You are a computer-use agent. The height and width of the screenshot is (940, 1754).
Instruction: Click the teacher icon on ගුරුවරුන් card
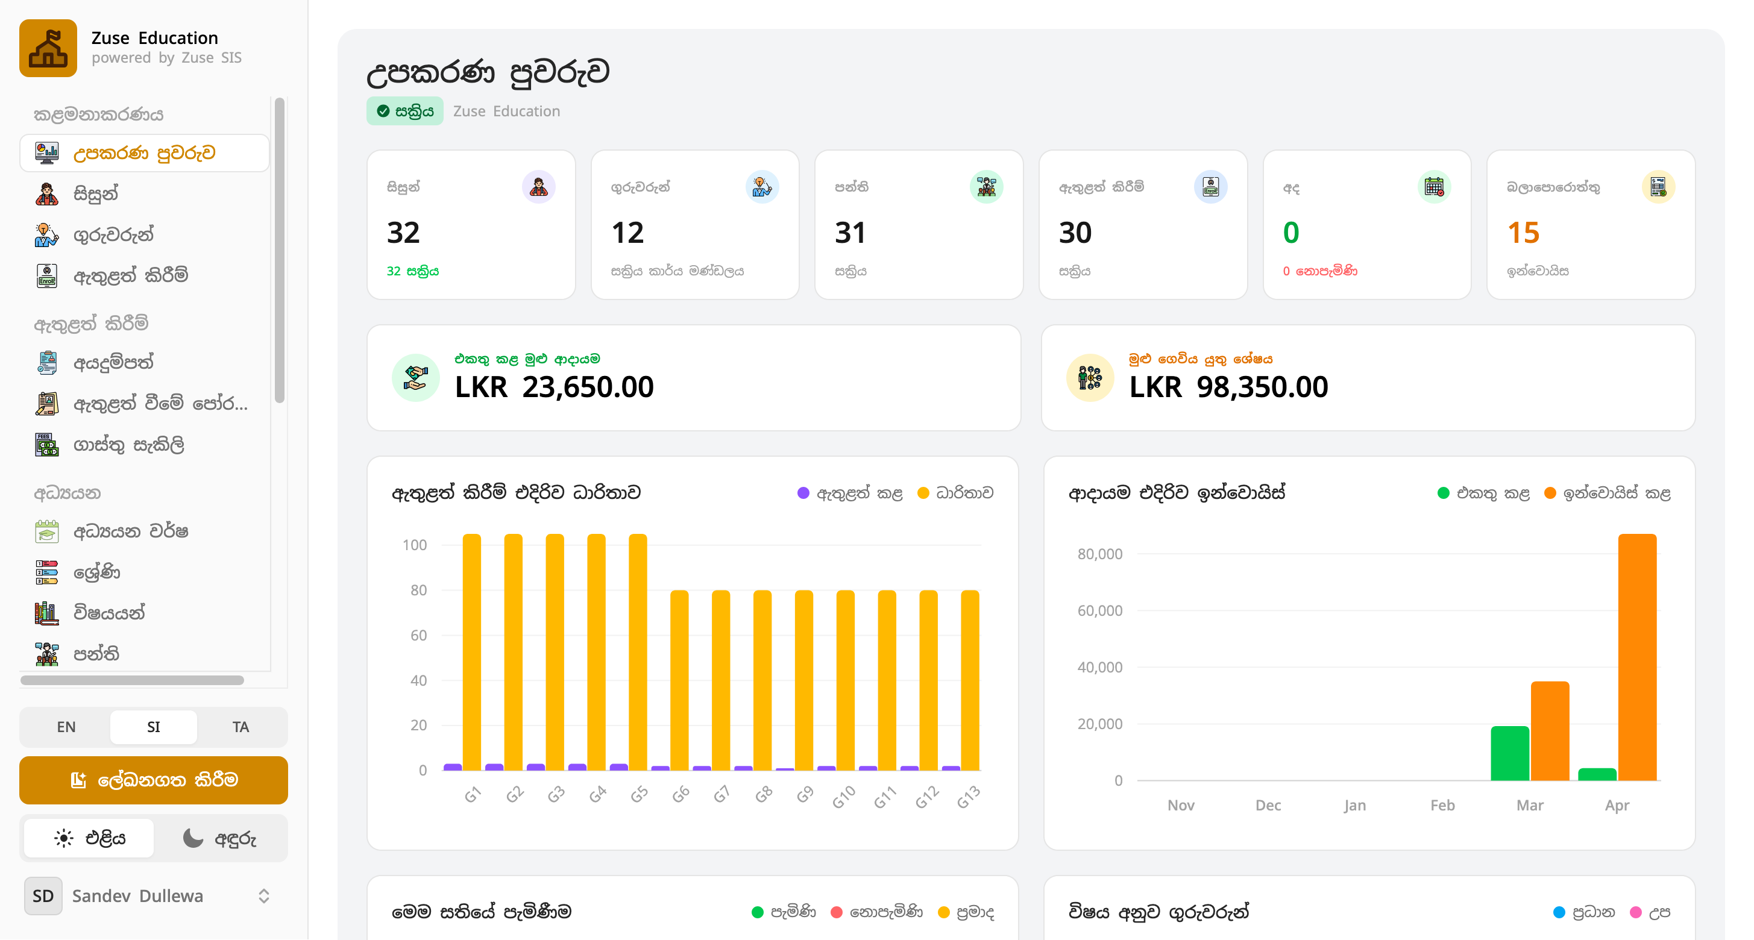point(762,187)
